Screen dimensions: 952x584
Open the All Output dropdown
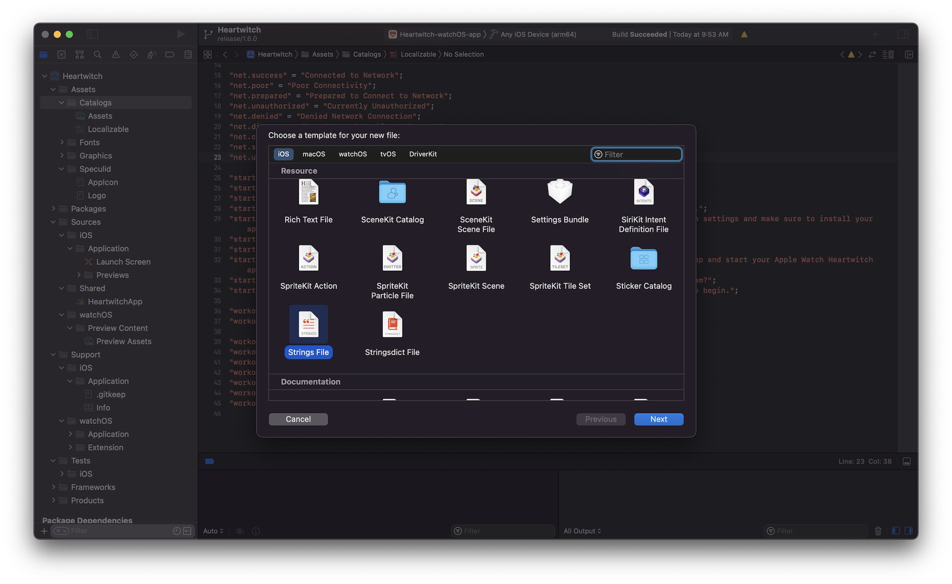582,531
